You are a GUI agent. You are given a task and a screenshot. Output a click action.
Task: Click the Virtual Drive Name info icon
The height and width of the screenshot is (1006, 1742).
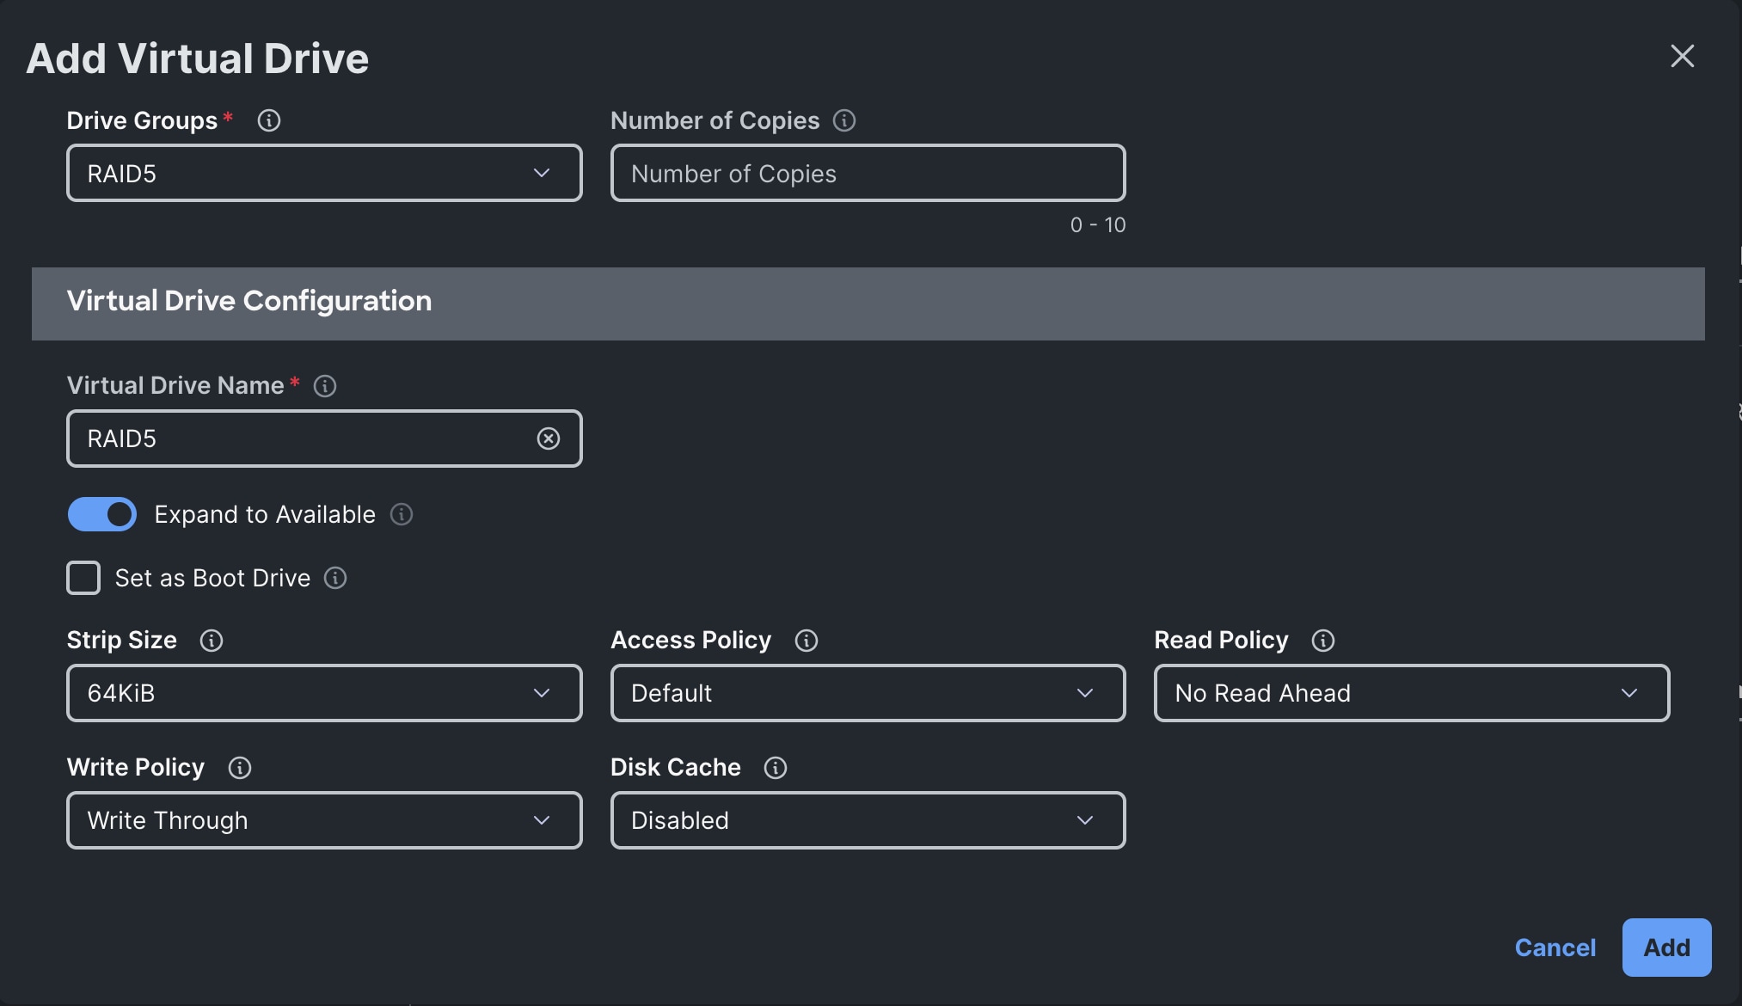coord(324,385)
